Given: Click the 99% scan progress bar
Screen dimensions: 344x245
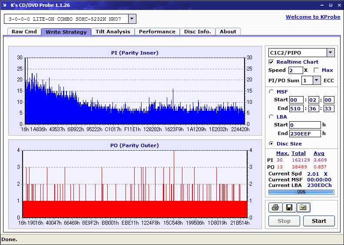Looking at the screenshot, I should [301, 192].
